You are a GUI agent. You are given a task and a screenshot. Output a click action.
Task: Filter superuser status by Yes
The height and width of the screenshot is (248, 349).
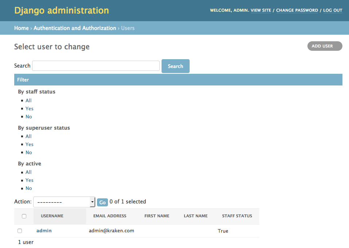point(30,144)
